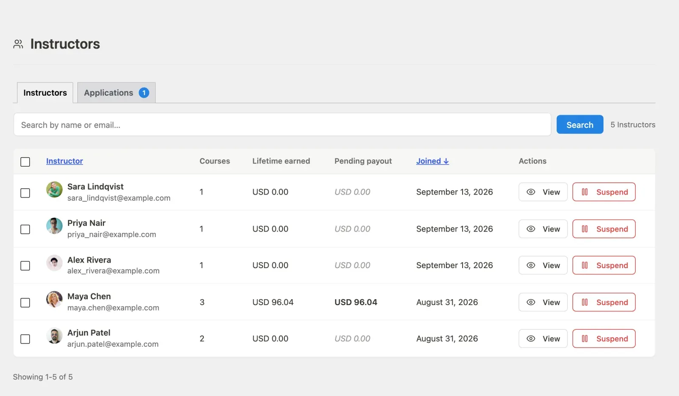
Task: Open the Instructors tab
Action: point(45,93)
